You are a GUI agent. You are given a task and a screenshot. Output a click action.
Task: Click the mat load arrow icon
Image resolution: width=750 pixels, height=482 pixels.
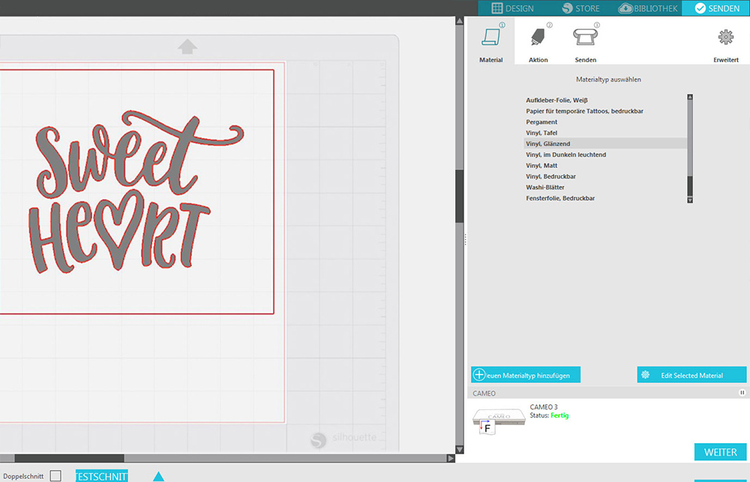[x=187, y=47]
